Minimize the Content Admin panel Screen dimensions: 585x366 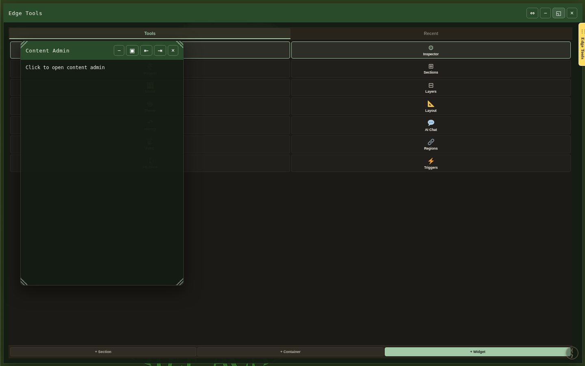click(x=119, y=50)
